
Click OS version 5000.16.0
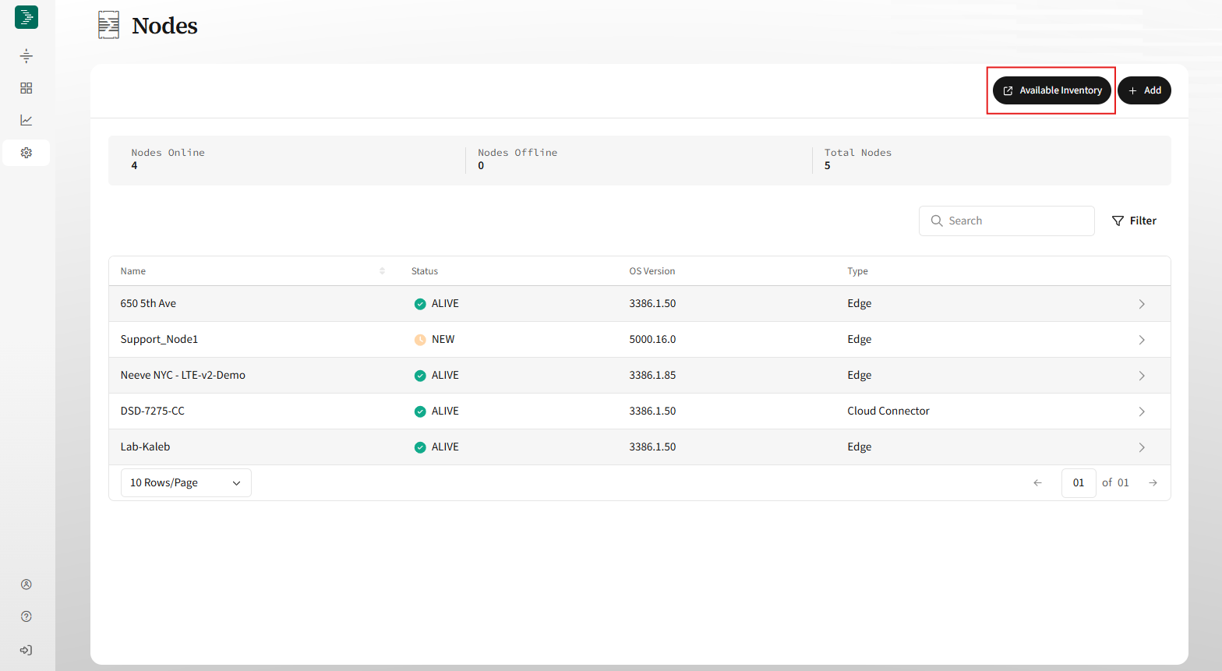653,339
